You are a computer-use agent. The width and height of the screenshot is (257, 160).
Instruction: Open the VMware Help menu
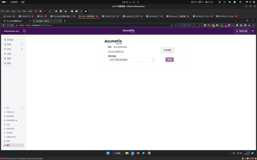coord(30,11)
